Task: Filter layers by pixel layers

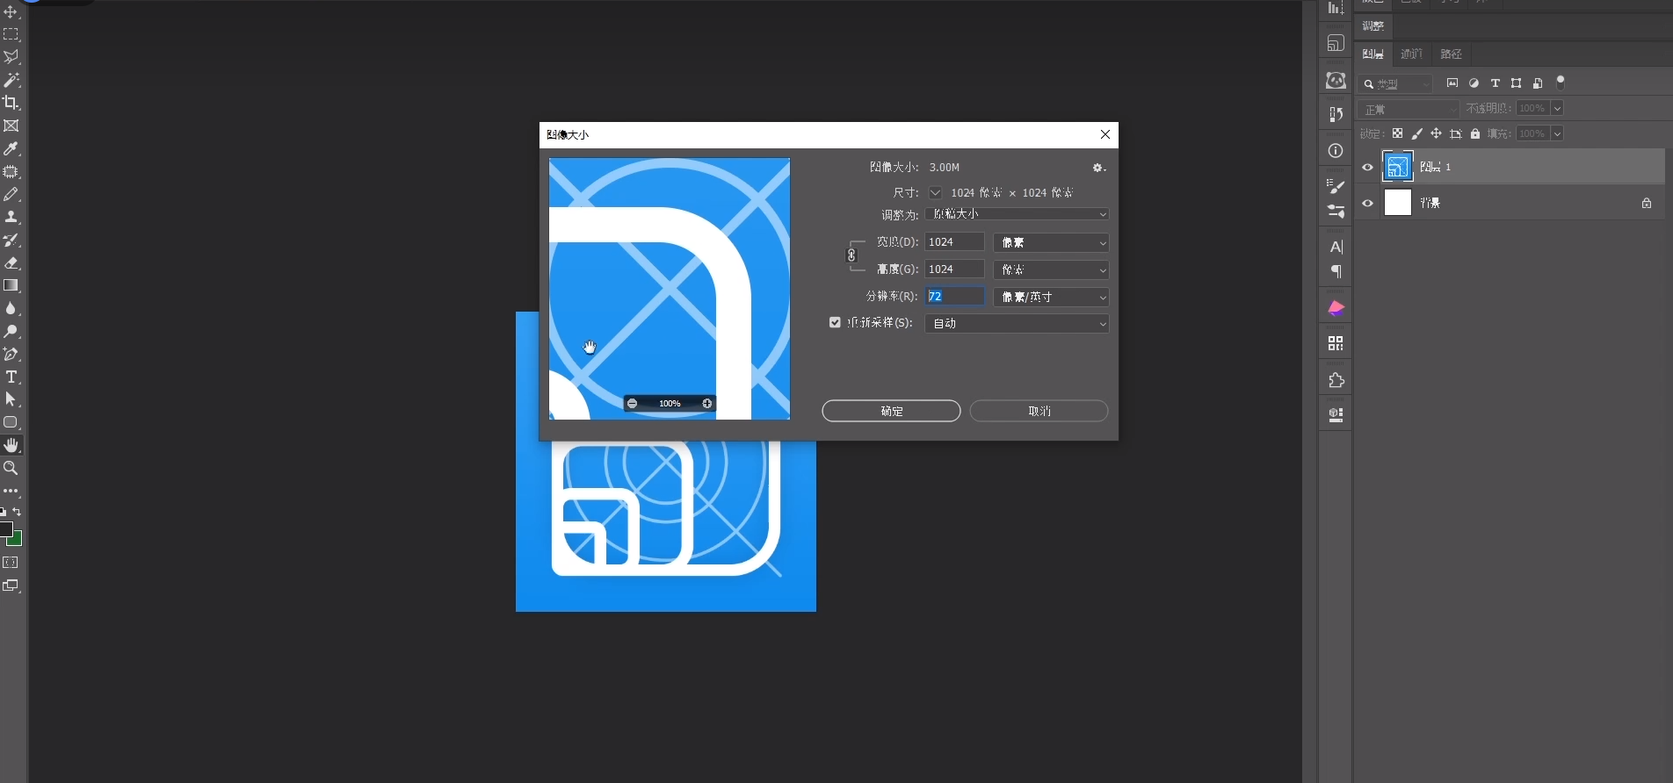Action: point(1452,83)
